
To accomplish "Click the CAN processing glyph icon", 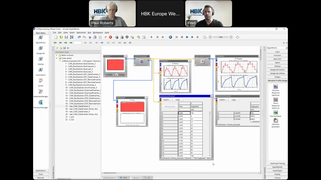I will pos(142,61).
